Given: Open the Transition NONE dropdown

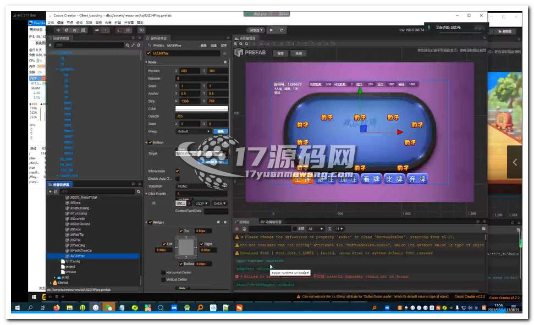Looking at the screenshot, I should pyautogui.click(x=202, y=186).
